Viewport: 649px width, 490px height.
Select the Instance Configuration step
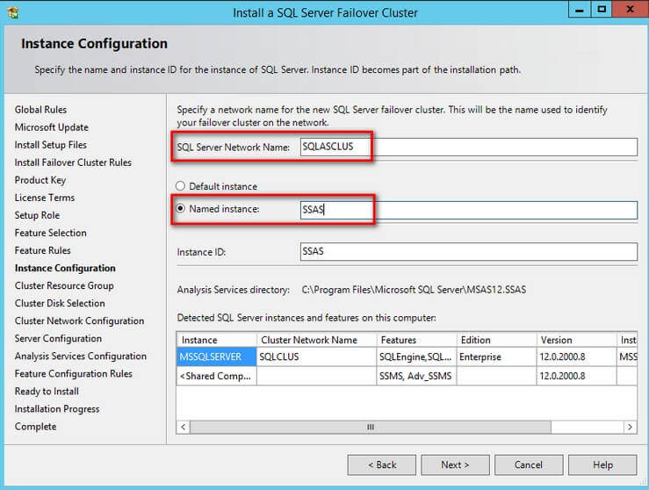65,268
